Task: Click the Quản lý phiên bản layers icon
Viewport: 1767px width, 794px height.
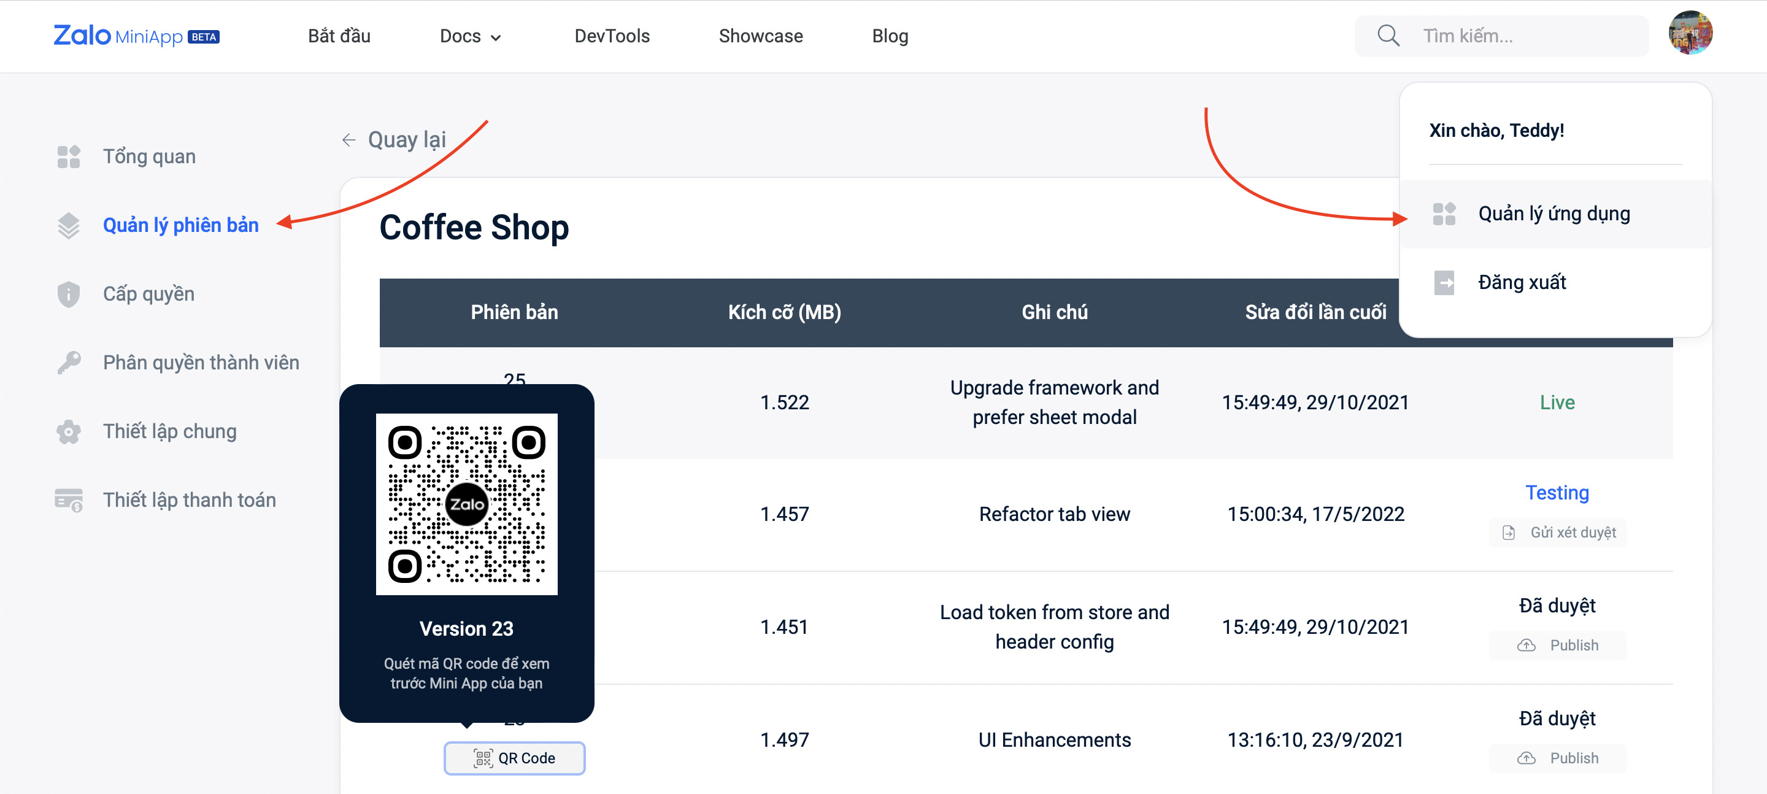Action: click(x=69, y=225)
